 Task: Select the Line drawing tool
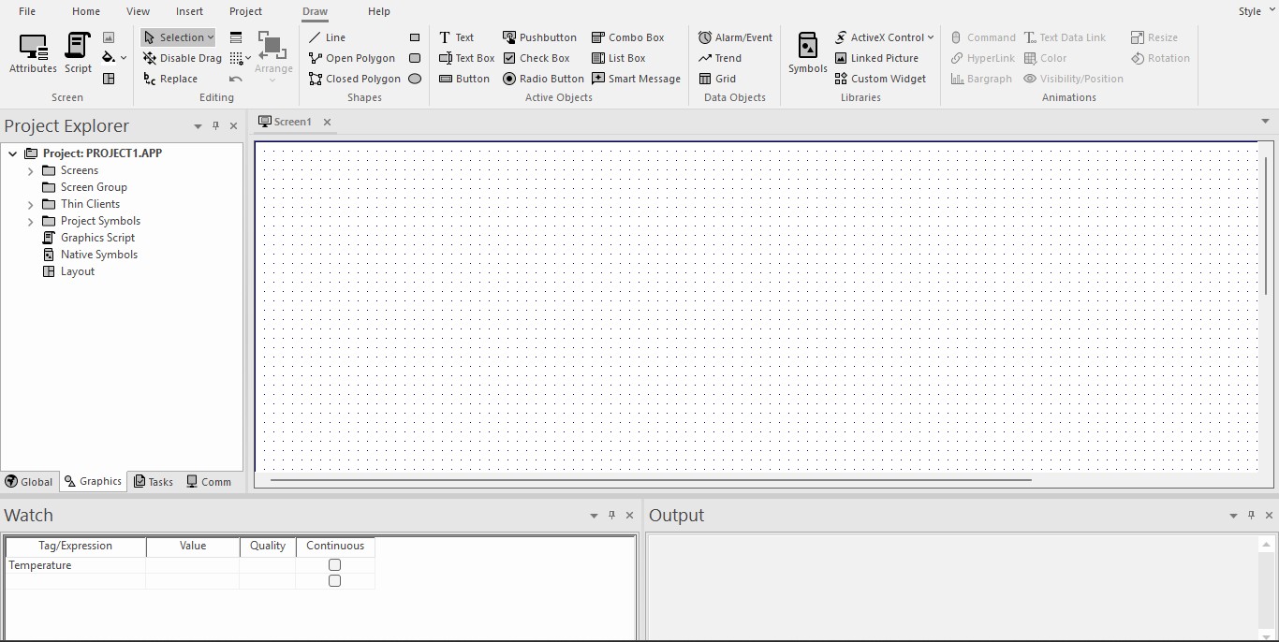328,37
